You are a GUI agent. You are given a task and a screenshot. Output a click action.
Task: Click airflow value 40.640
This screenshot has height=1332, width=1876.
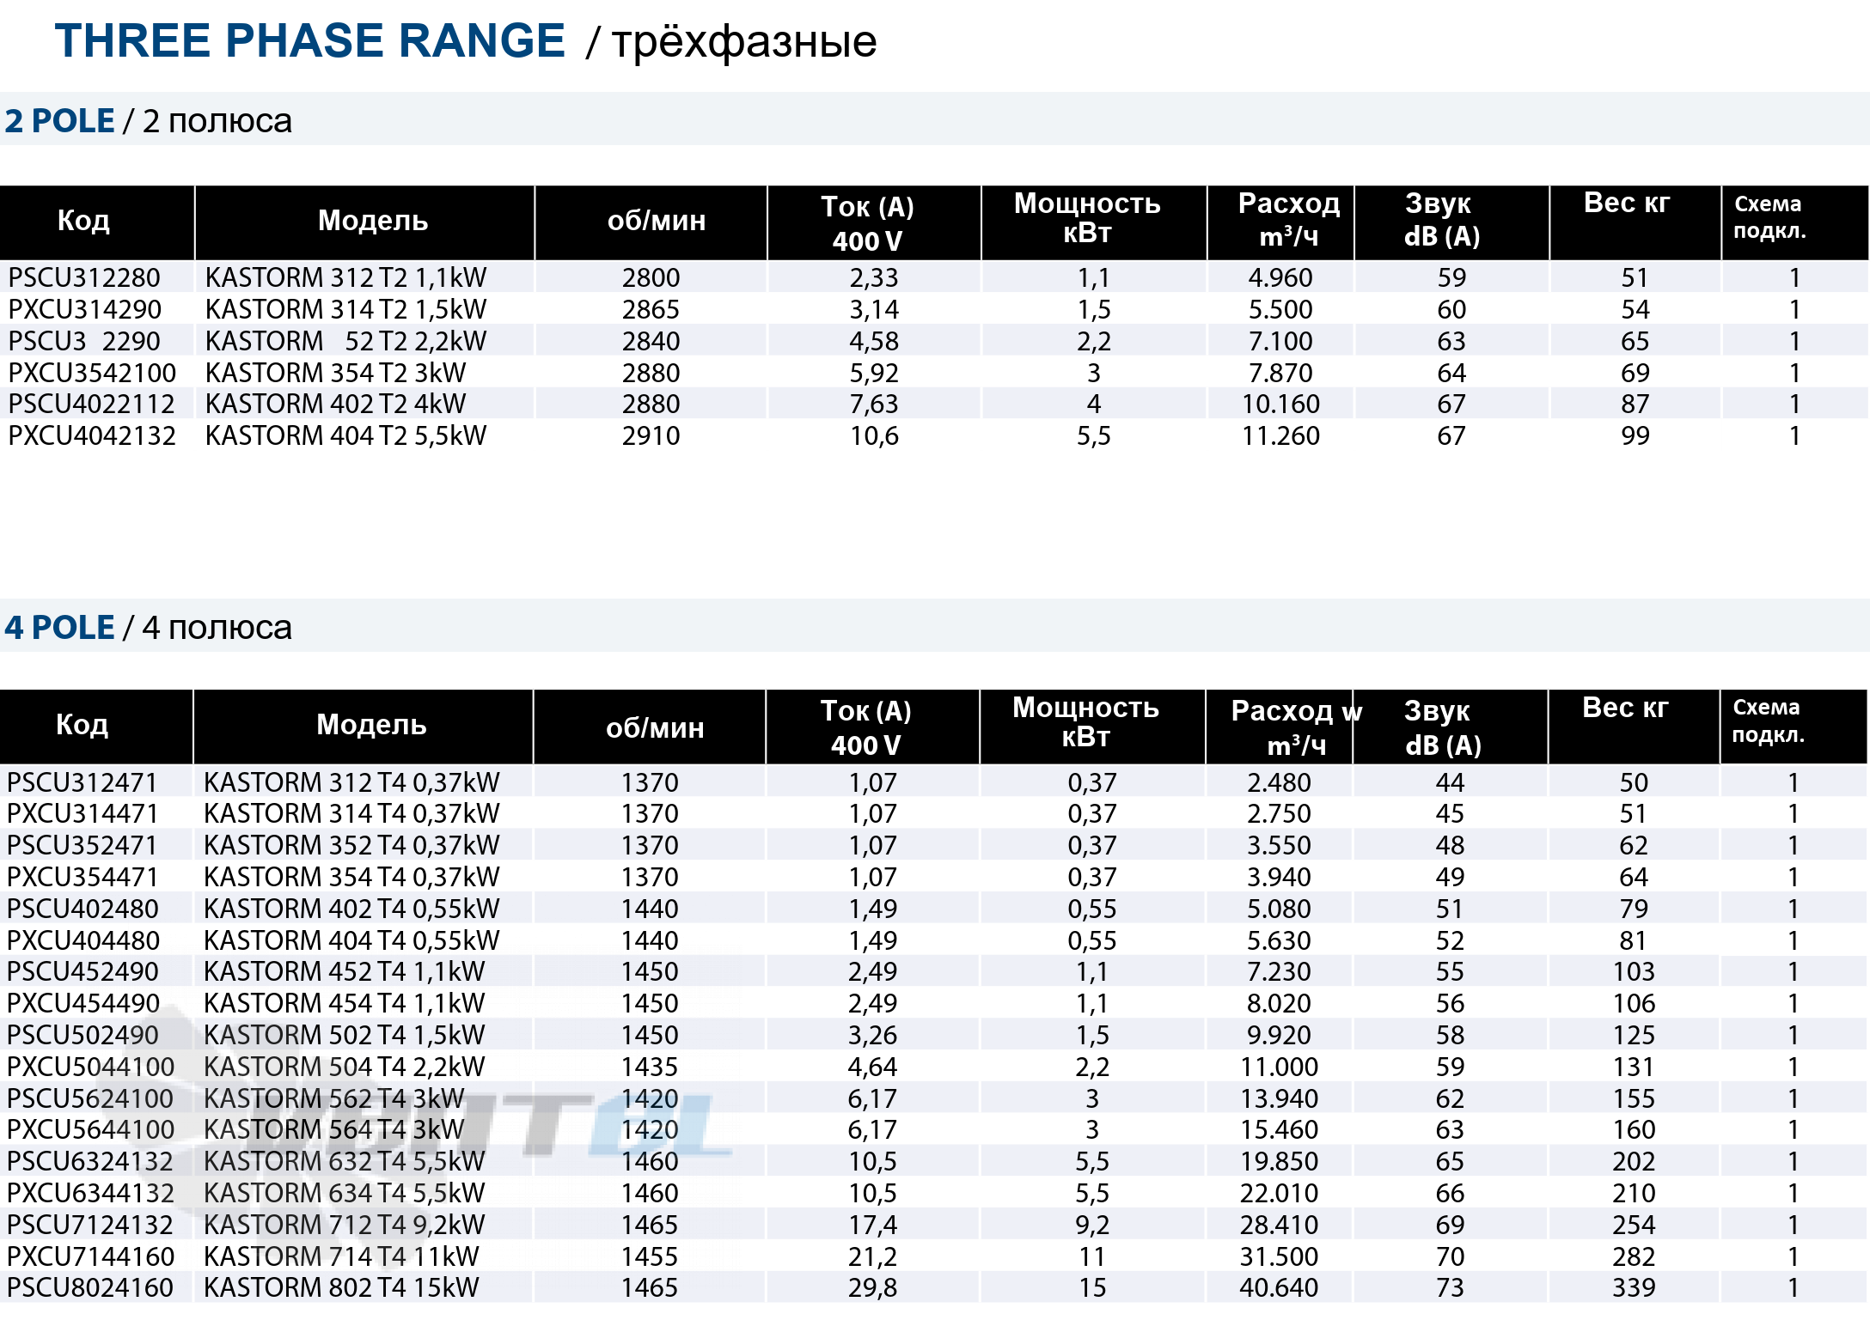(1279, 1287)
